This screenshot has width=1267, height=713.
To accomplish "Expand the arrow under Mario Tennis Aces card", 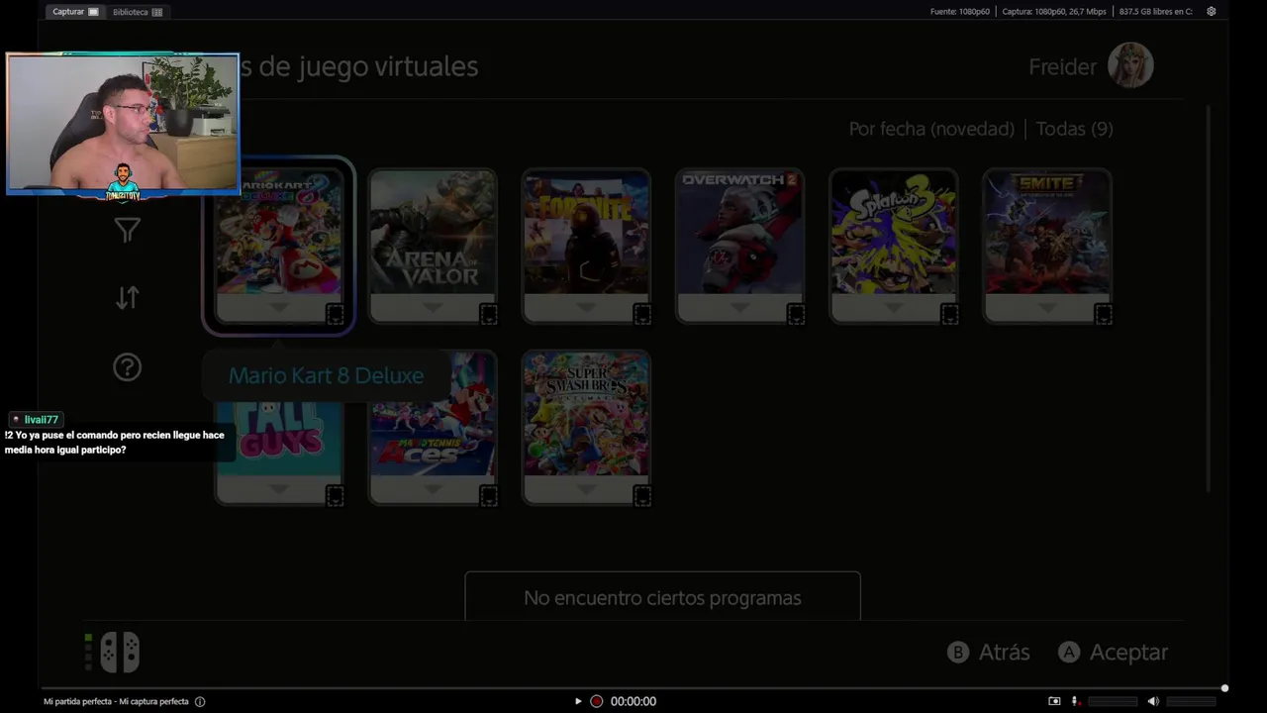I will (x=433, y=490).
